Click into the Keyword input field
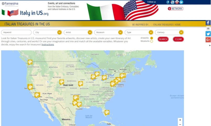The height and width of the screenshot is (126, 211). coord(16,32)
